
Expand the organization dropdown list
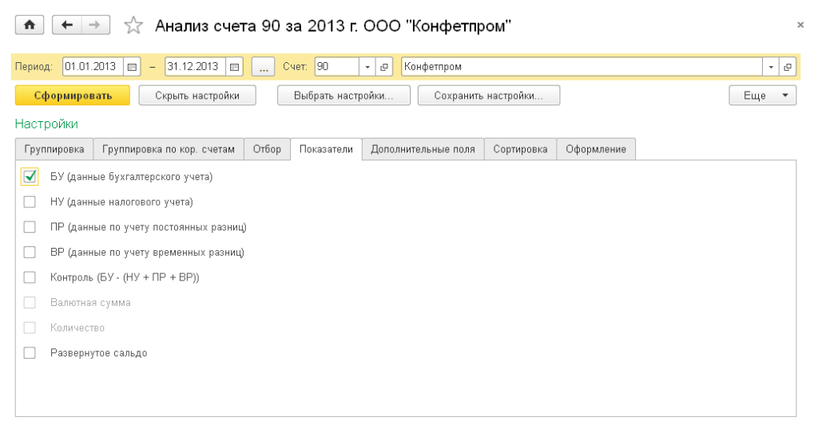coord(772,67)
